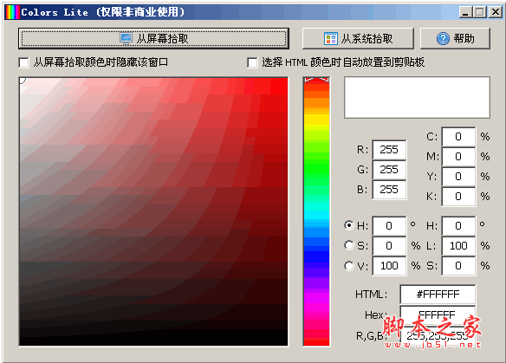The height and width of the screenshot is (363, 506).
Task: Click the Hex field showing FFFFFF
Action: pyautogui.click(x=438, y=314)
